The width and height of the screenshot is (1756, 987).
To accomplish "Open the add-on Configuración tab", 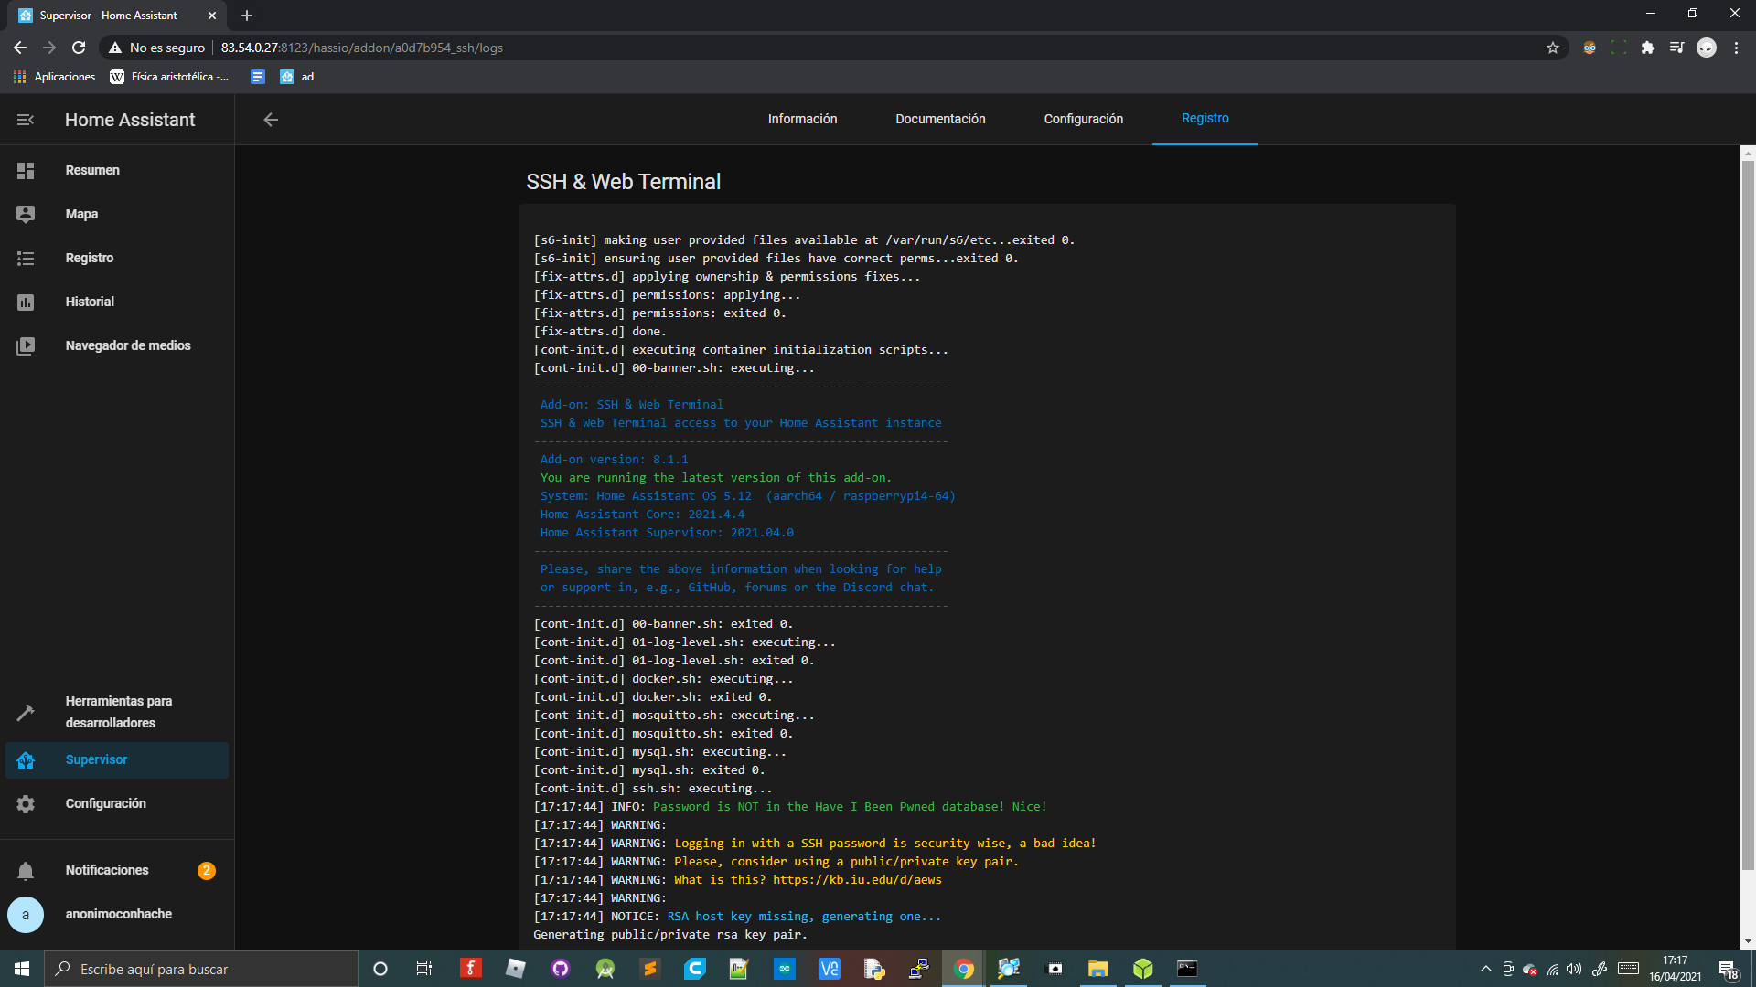I will (1083, 119).
